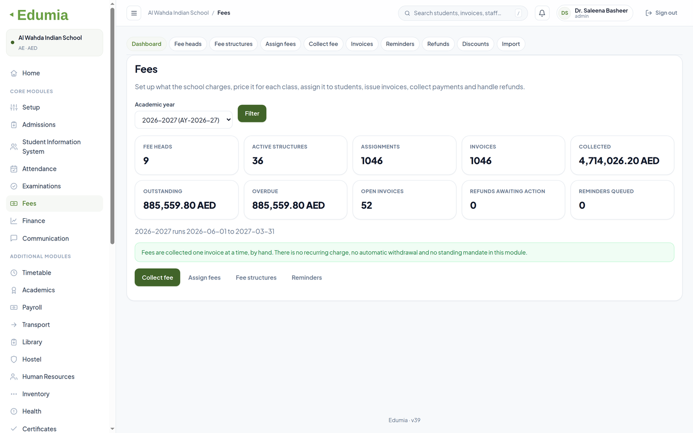Click the Academics award icon

(x=14, y=290)
